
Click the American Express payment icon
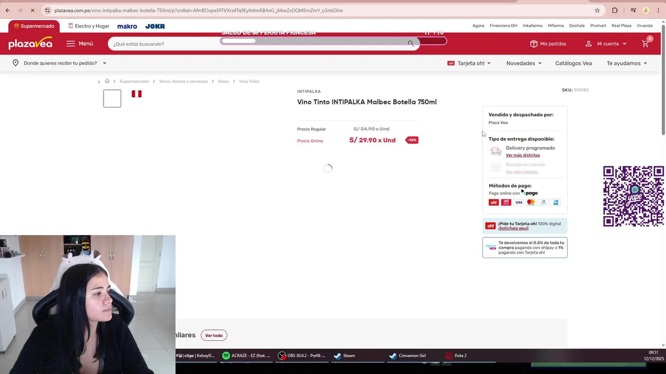(x=556, y=202)
